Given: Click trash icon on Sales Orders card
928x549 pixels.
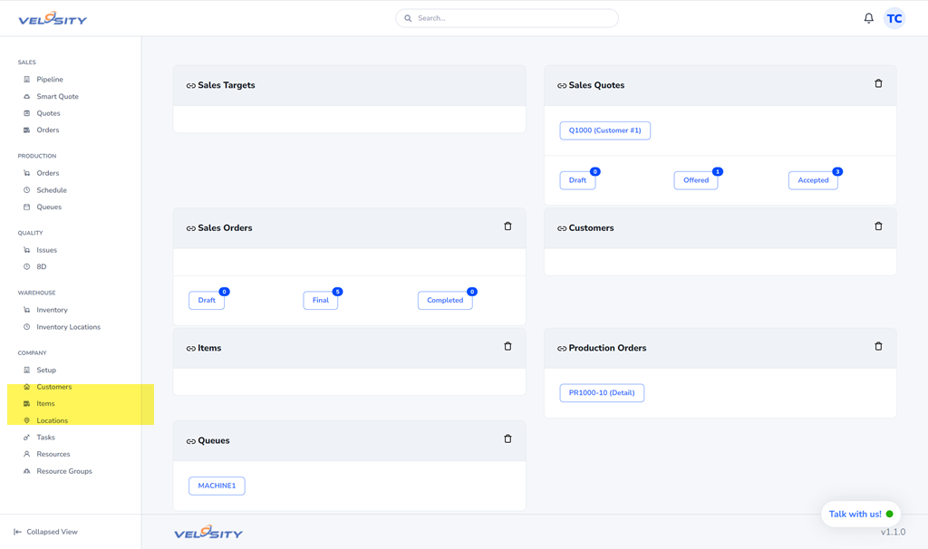Looking at the screenshot, I should pos(507,226).
